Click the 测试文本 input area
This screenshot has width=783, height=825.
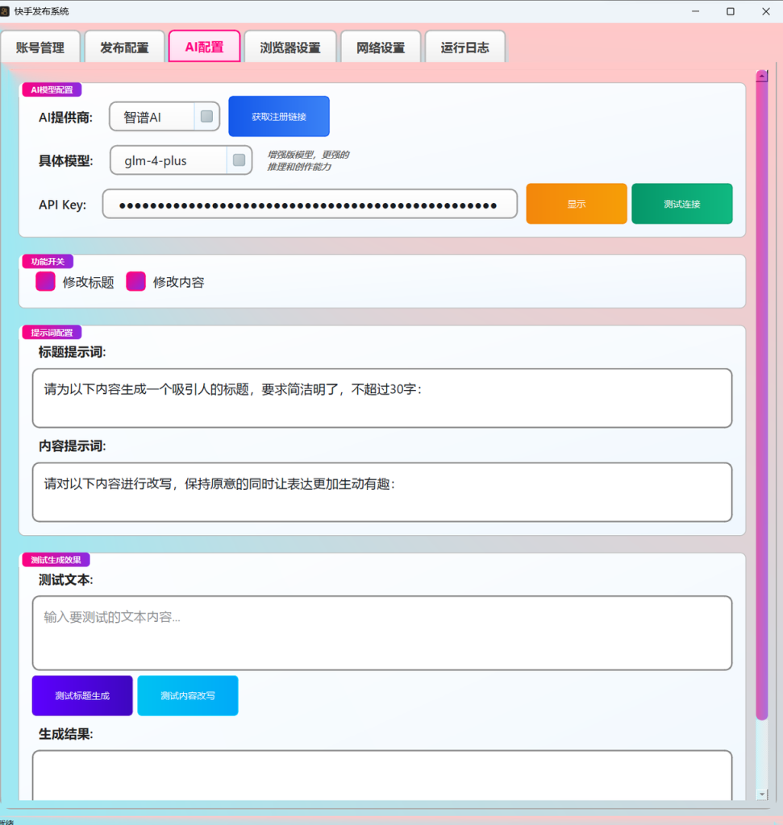point(382,633)
